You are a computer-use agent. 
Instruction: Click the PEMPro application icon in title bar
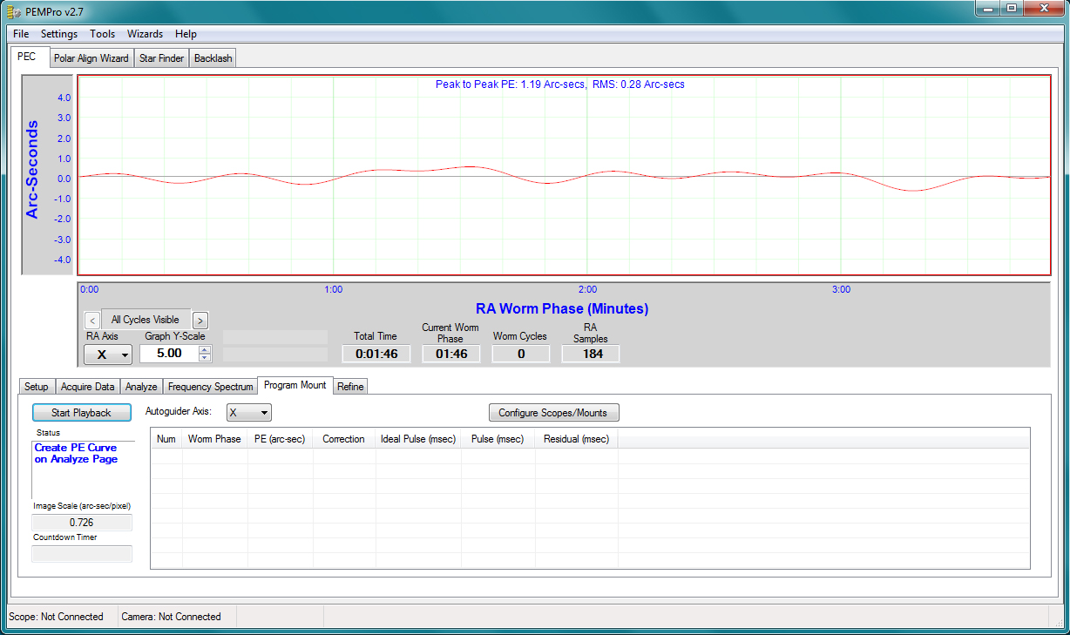coord(14,10)
